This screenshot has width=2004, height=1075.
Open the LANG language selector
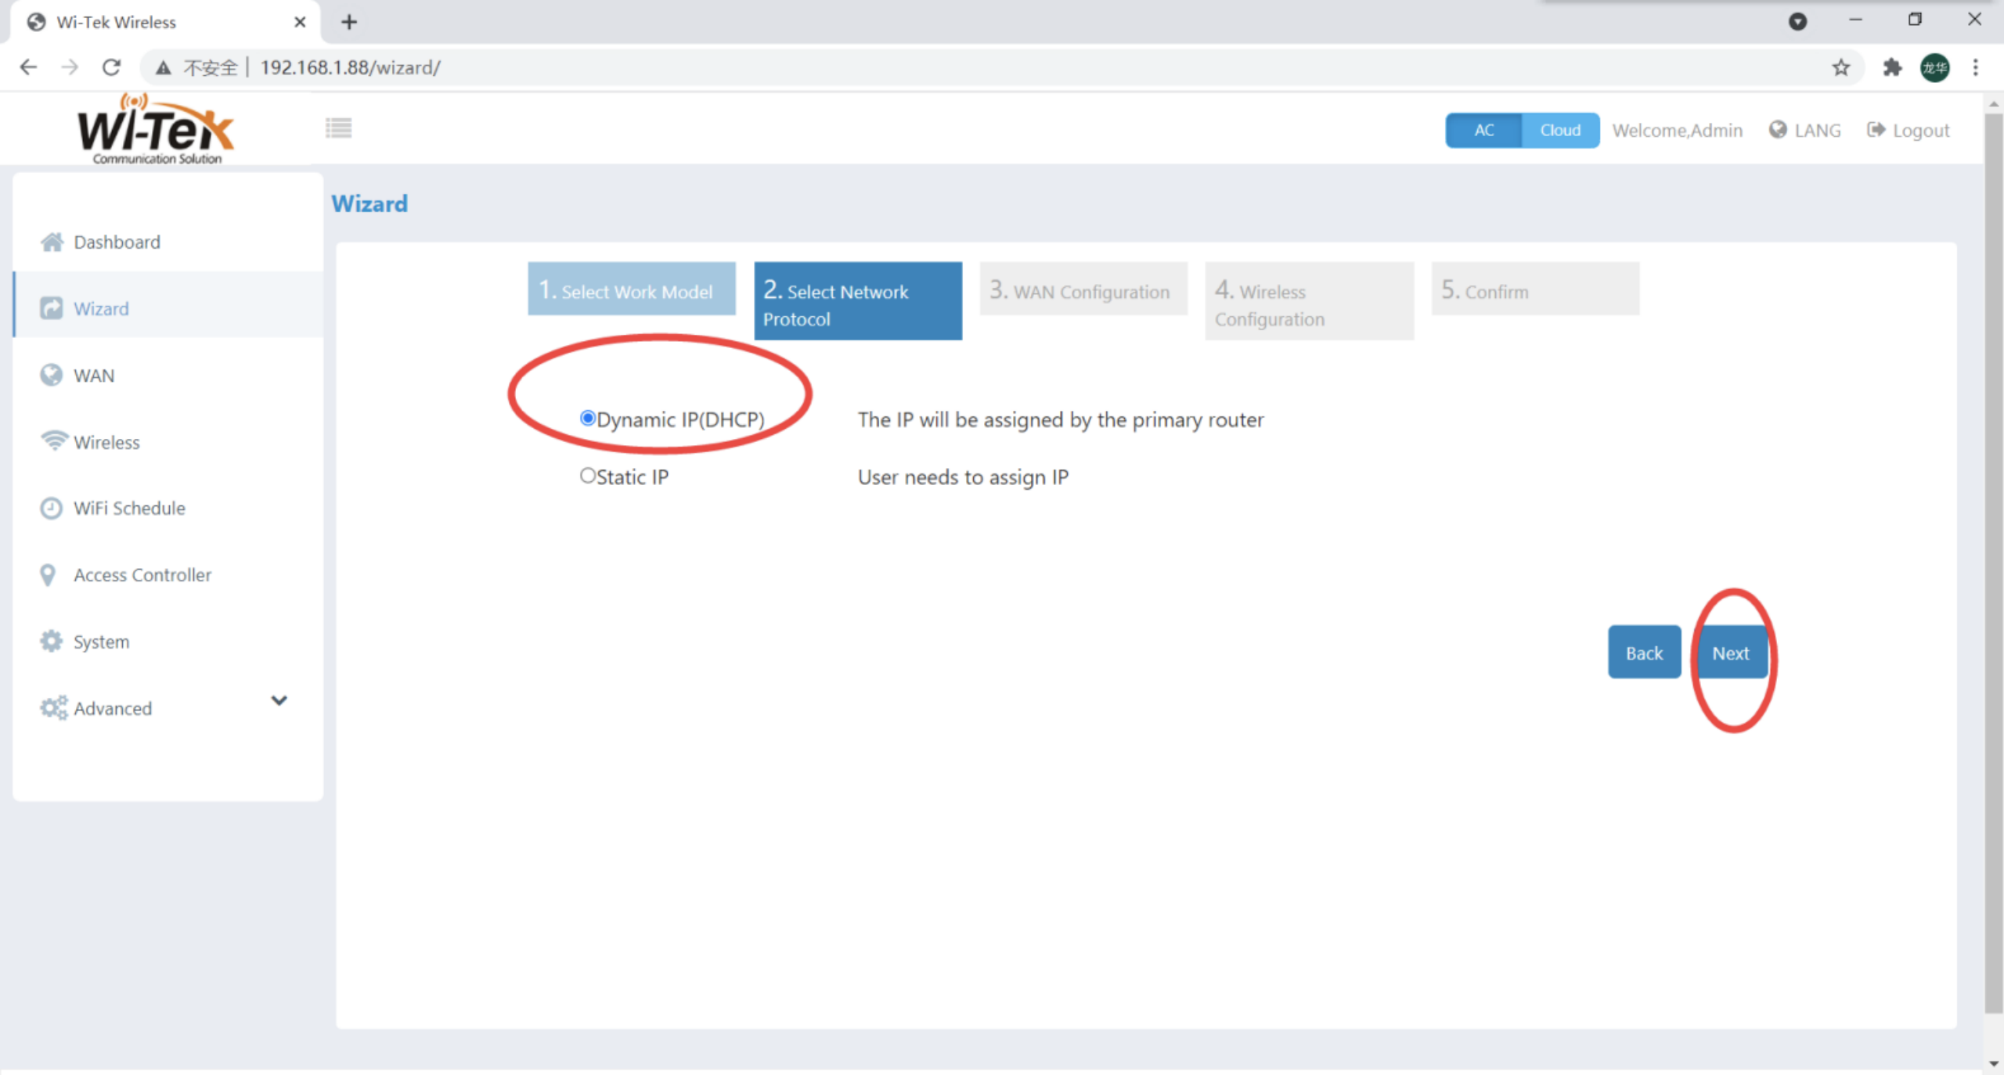1805,131
